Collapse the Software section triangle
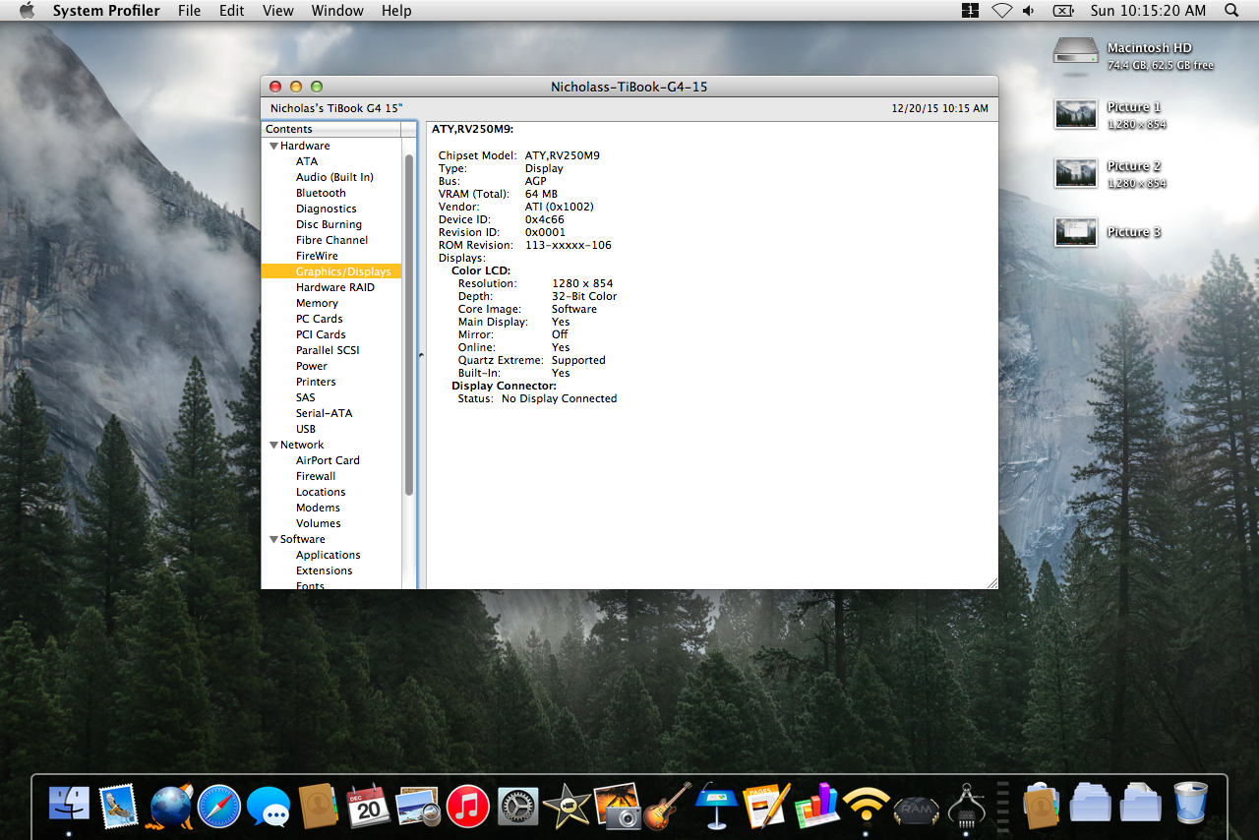The width and height of the screenshot is (1259, 840). pos(273,539)
